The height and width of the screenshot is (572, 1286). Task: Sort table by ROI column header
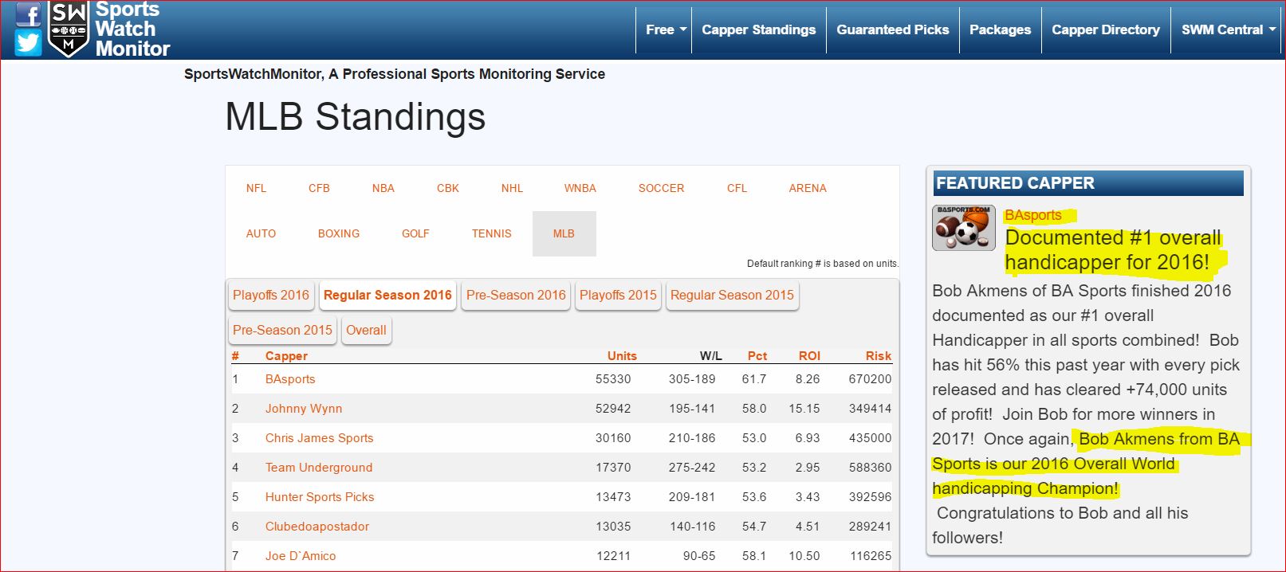tap(809, 356)
